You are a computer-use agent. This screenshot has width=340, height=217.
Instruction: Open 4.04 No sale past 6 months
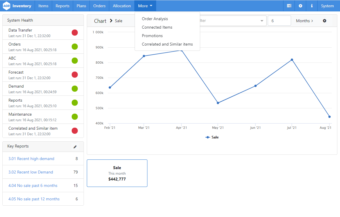click(x=33, y=185)
